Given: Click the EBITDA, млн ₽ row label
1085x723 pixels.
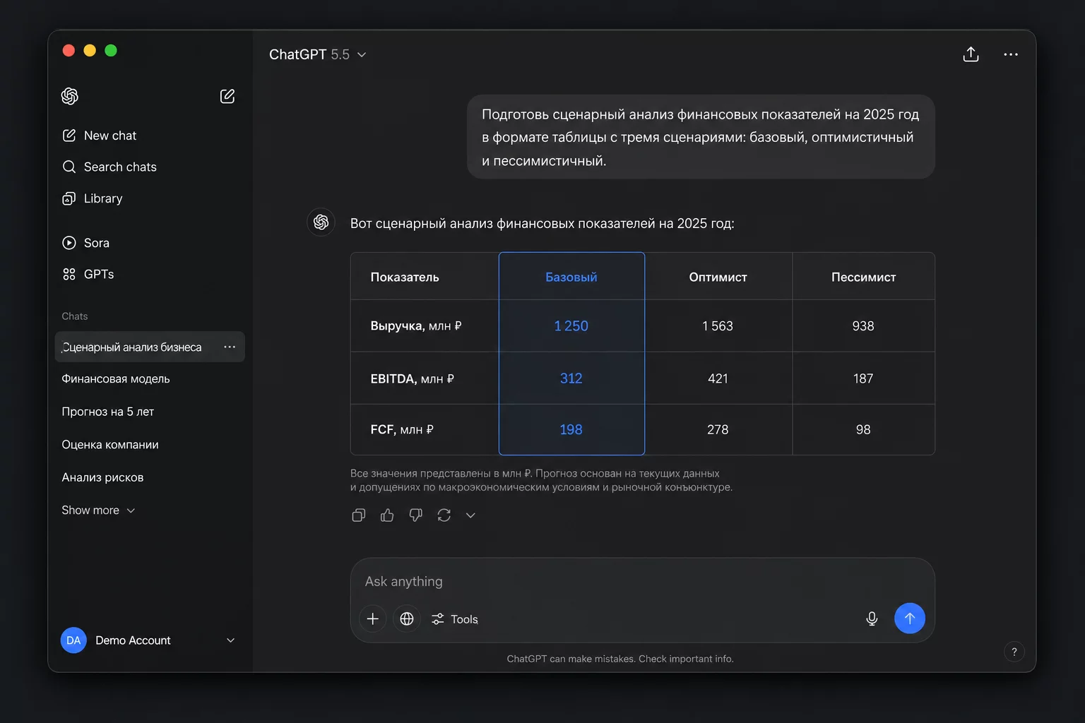Looking at the screenshot, I should pyautogui.click(x=413, y=379).
